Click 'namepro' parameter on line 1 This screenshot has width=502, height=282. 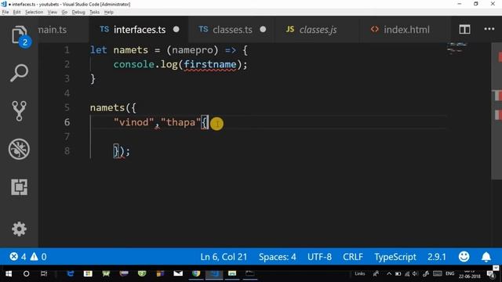192,50
